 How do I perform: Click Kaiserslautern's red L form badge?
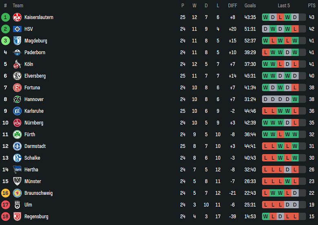(280, 18)
